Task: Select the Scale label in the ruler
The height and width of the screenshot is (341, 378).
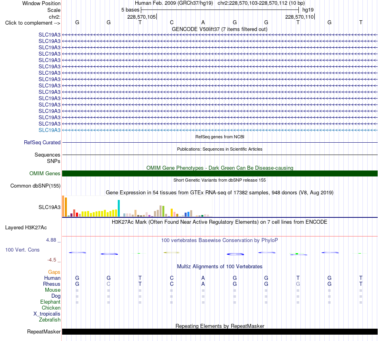Action: [54, 10]
